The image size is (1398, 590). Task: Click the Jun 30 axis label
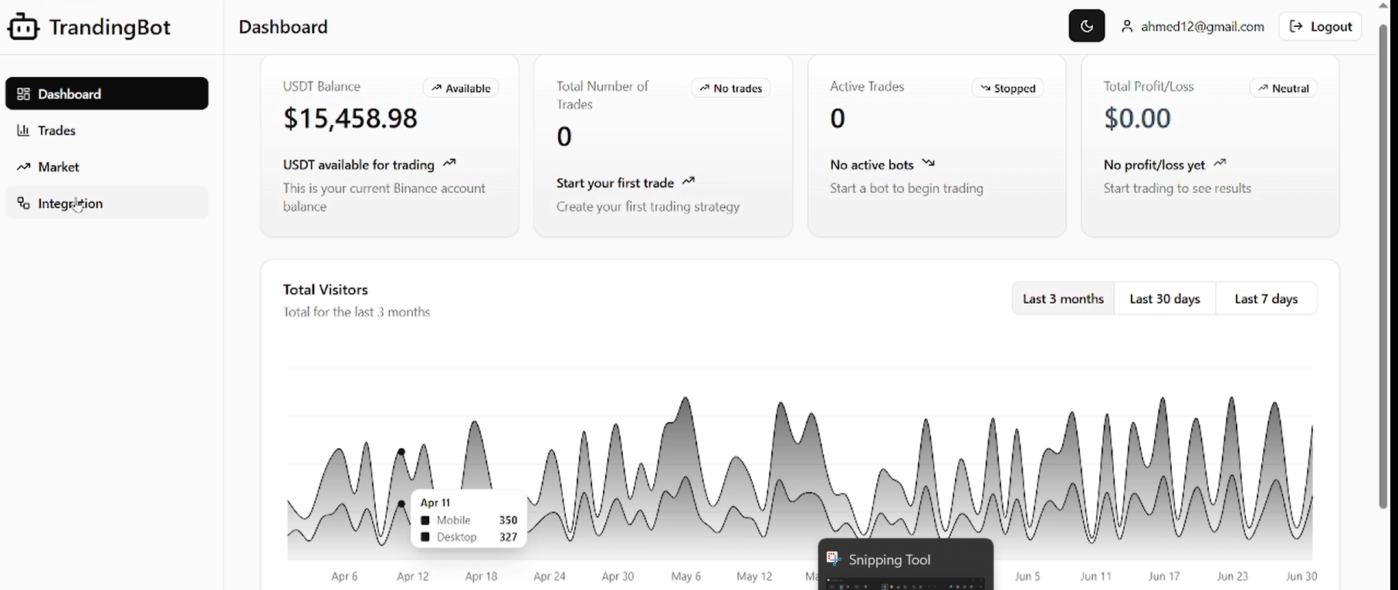(1301, 576)
